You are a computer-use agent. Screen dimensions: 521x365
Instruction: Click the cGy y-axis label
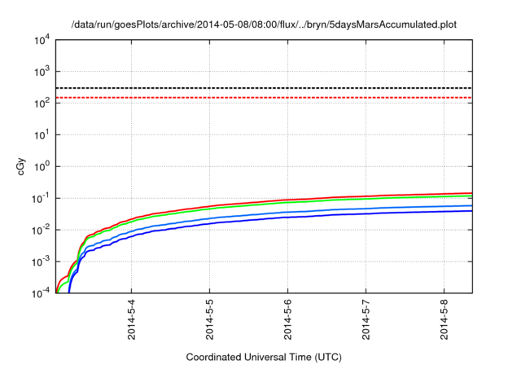pyautogui.click(x=20, y=166)
